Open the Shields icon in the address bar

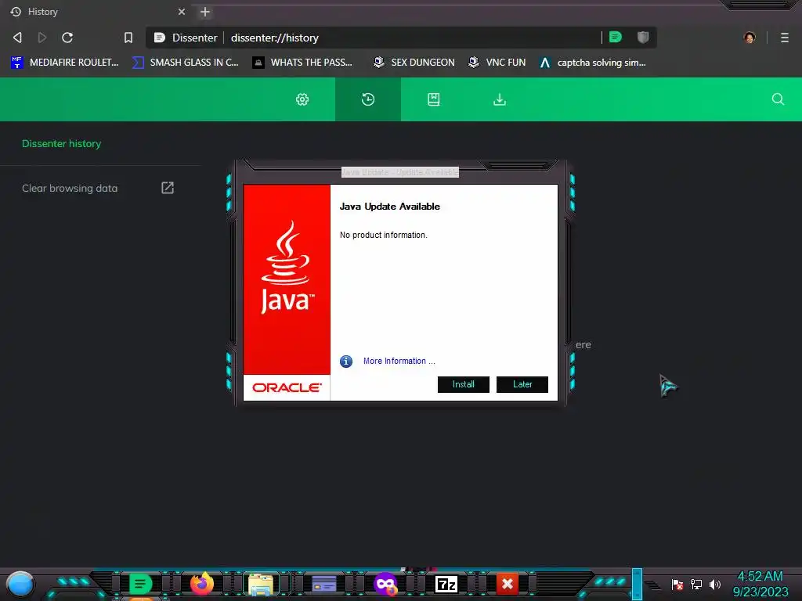click(643, 37)
